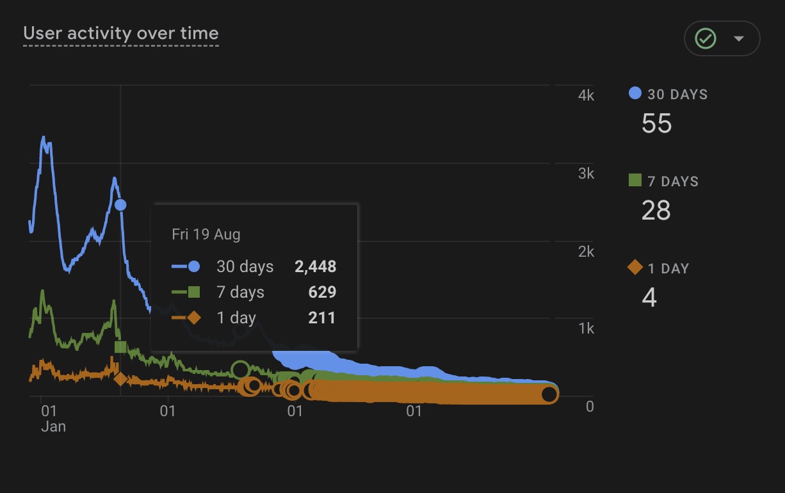Click the hollow green circle on 7-day line
785x493 pixels.
tap(240, 369)
